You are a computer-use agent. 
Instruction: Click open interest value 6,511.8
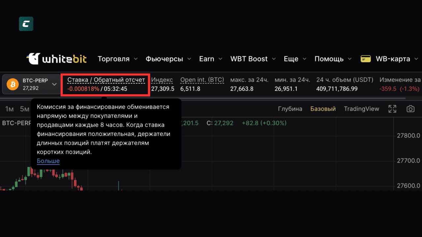point(190,89)
